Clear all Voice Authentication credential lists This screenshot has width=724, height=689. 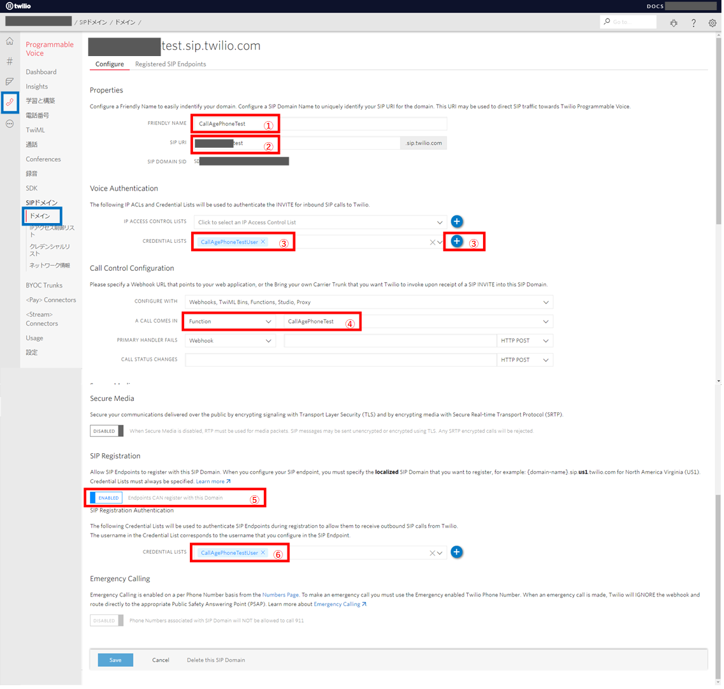(x=433, y=243)
